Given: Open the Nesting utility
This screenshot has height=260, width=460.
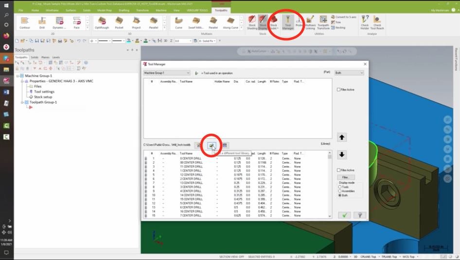Looking at the screenshot, I should click(338, 28).
